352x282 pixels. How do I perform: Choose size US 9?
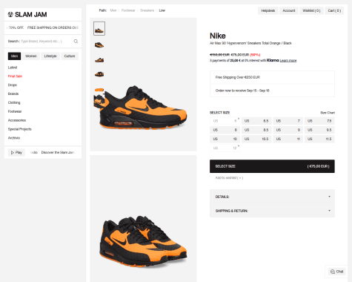(288, 130)
